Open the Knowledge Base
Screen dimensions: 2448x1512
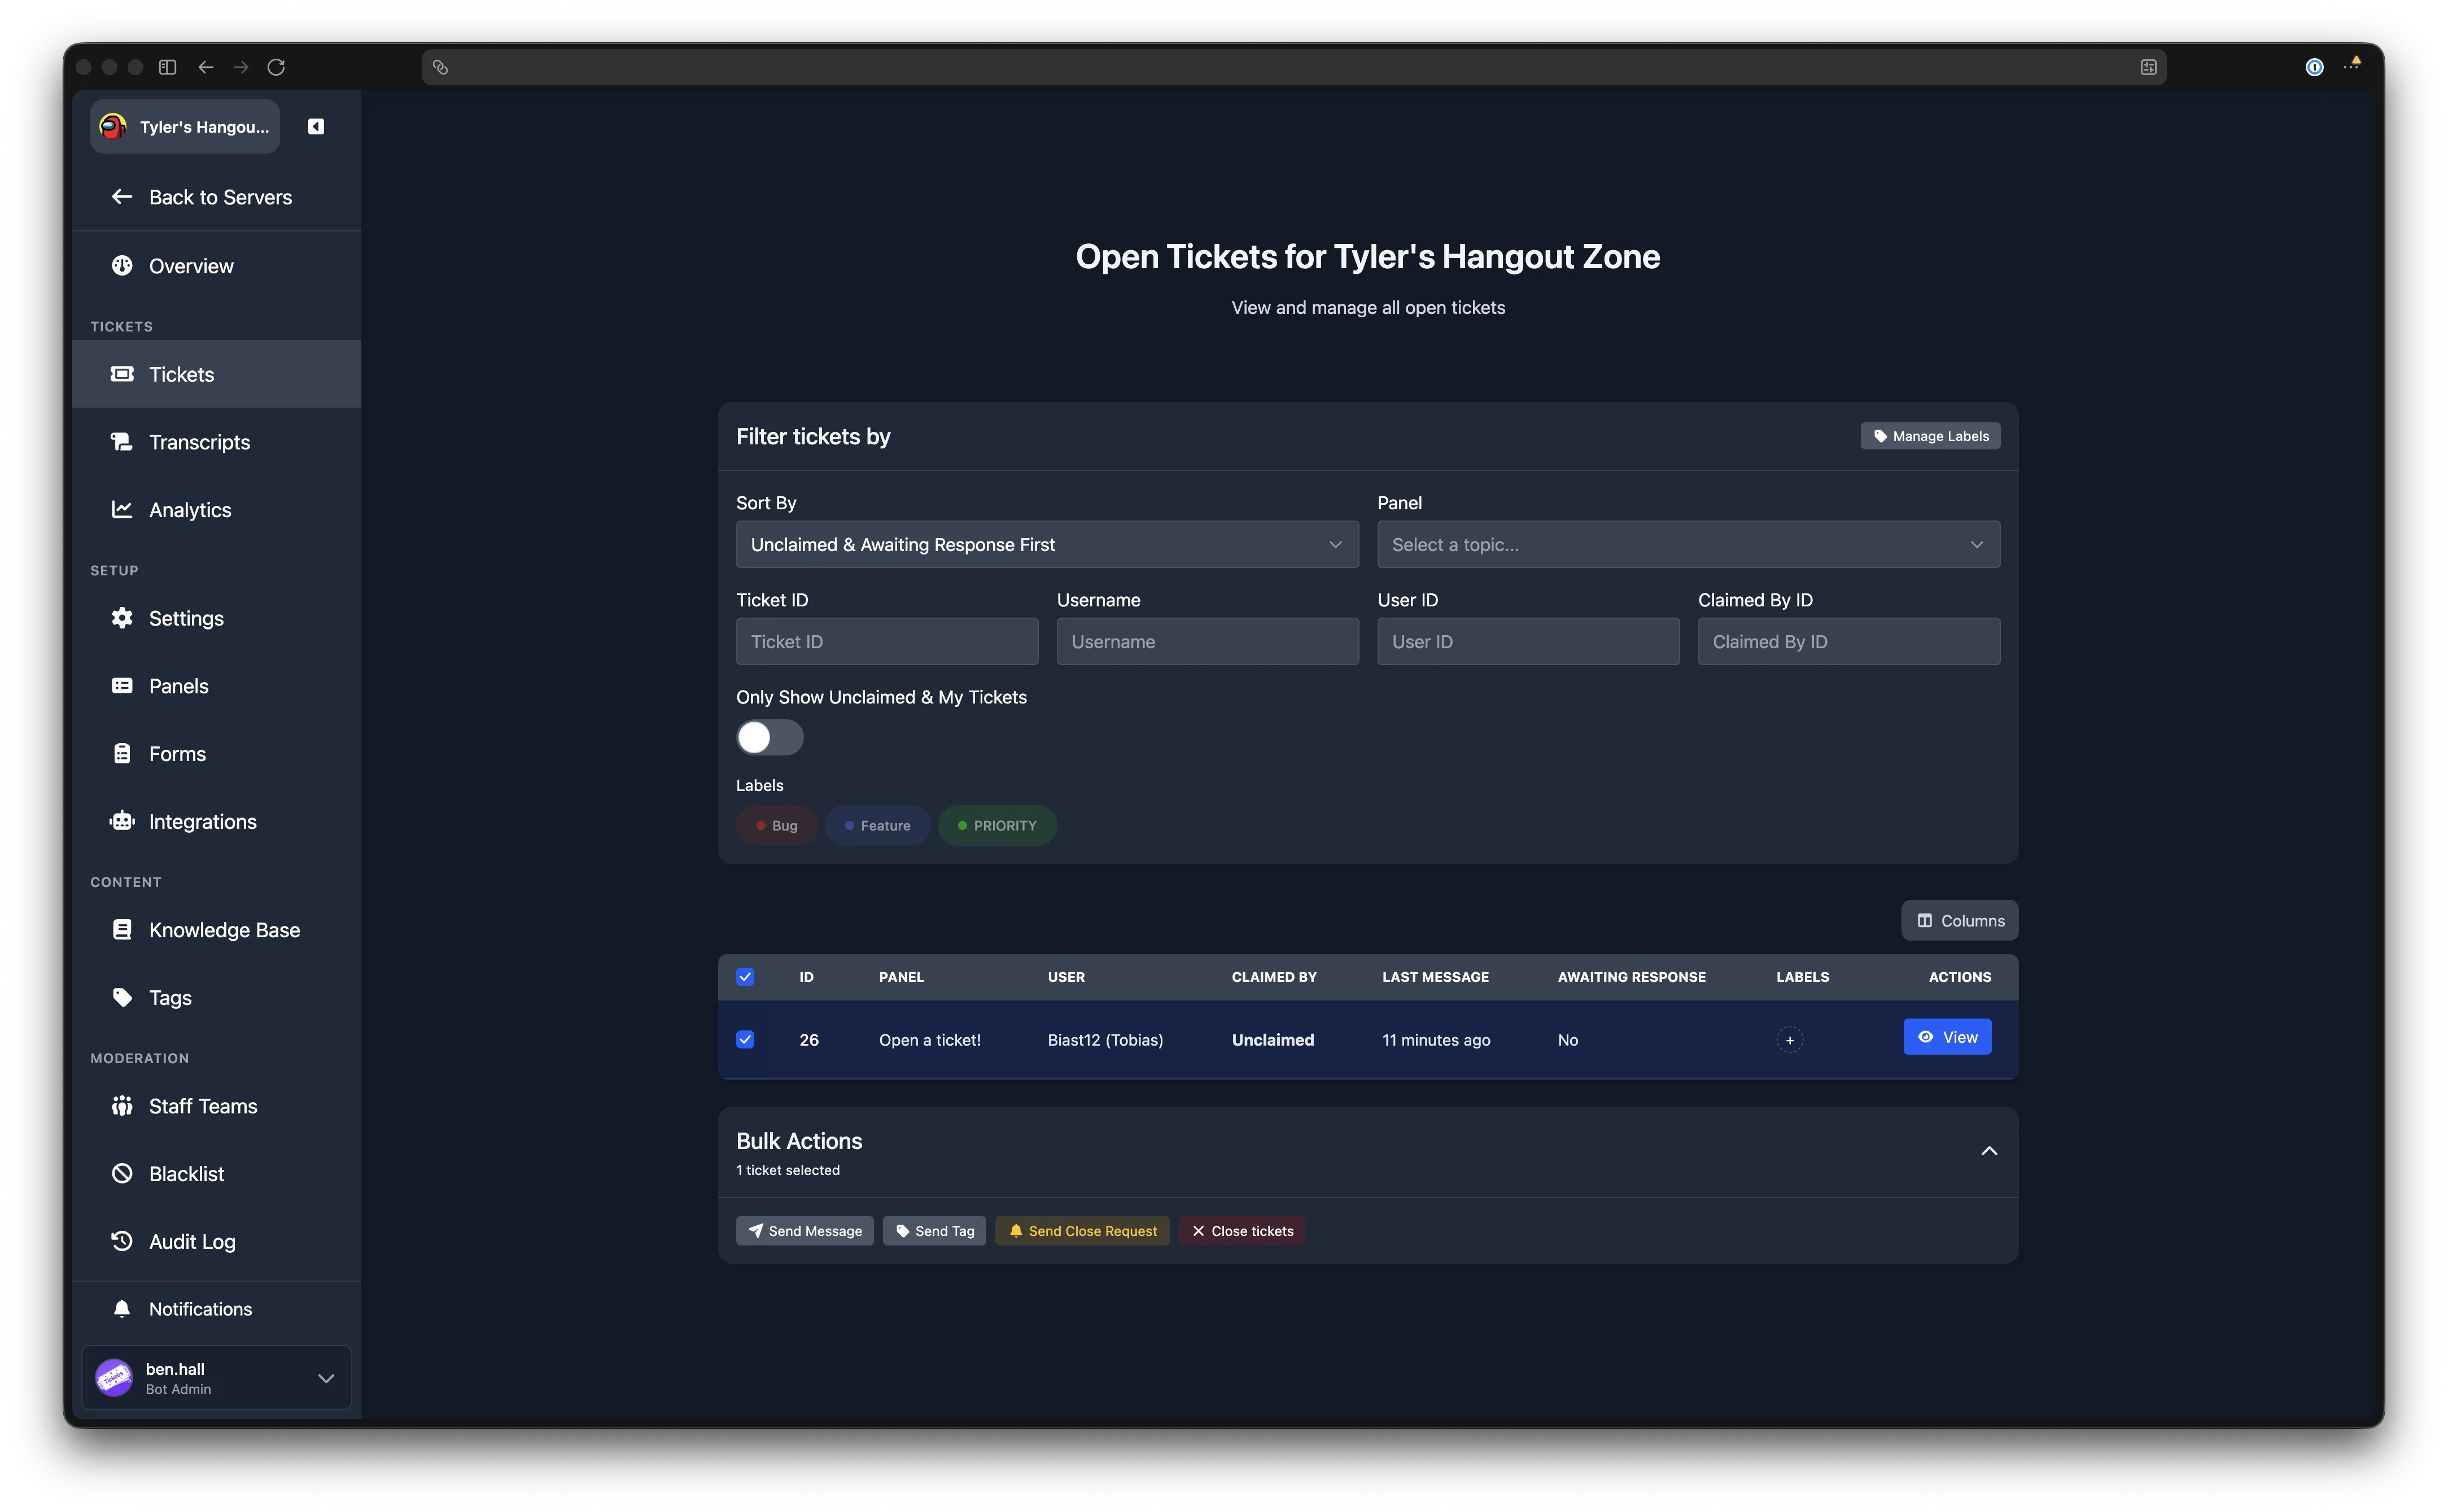point(217,930)
